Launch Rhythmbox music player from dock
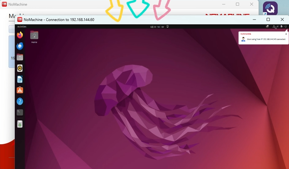This screenshot has height=169, width=289. 20,68
